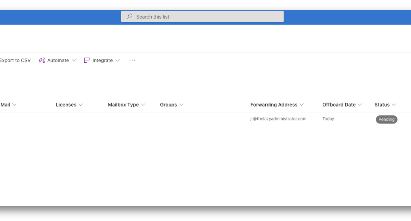Open the Groups column chevron
The width and height of the screenshot is (411, 221).
(181, 105)
